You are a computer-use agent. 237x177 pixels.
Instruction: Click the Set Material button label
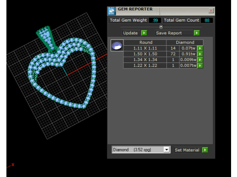pyautogui.click(x=187, y=150)
